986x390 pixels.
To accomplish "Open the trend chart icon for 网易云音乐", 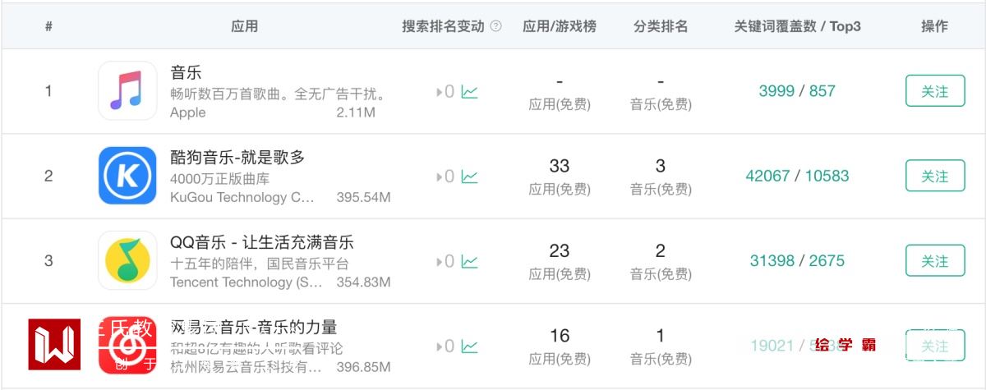I will pyautogui.click(x=469, y=346).
